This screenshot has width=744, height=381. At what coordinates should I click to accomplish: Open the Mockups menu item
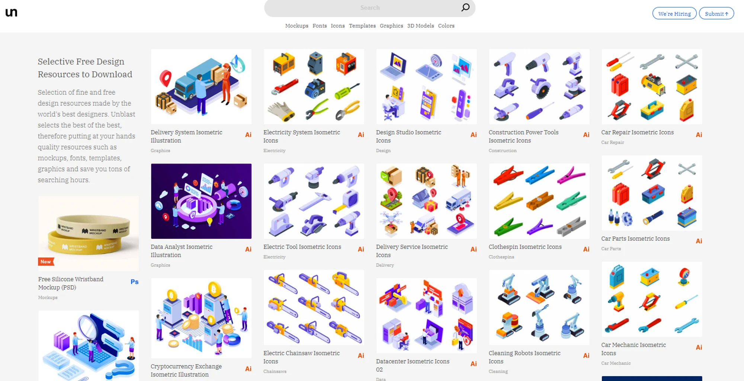coord(297,26)
